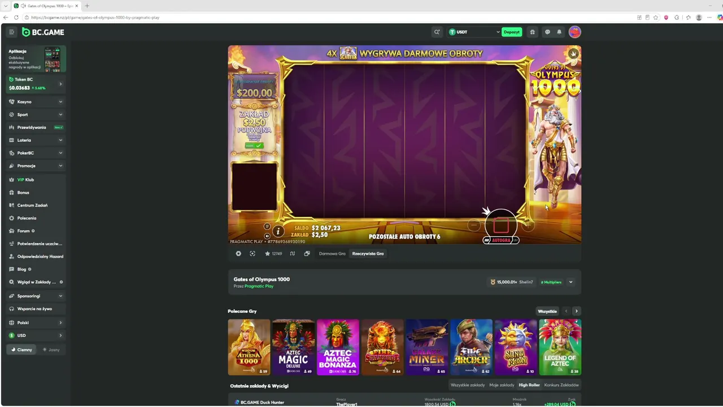Click the # Multipliers tag
This screenshot has height=407, width=723.
(551, 282)
